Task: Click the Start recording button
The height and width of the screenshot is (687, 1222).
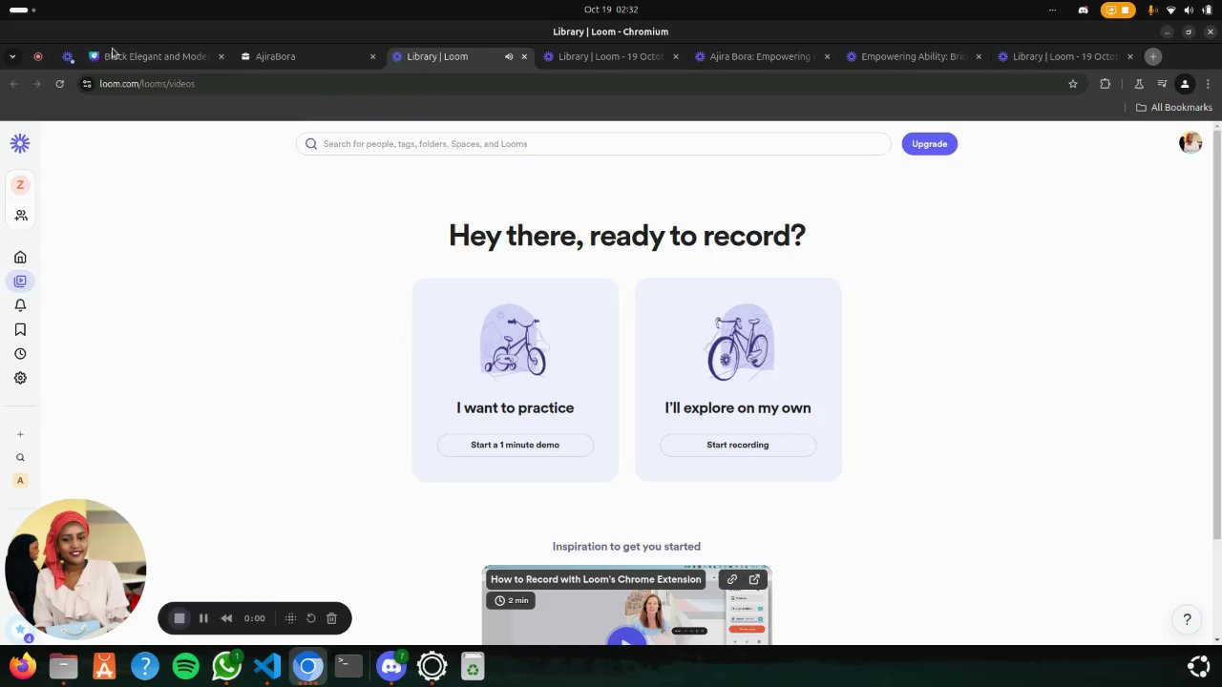Action: 737,445
